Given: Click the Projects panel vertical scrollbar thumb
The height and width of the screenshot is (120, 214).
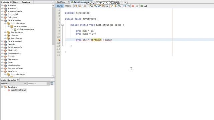Looking at the screenshot, I should (53, 26).
